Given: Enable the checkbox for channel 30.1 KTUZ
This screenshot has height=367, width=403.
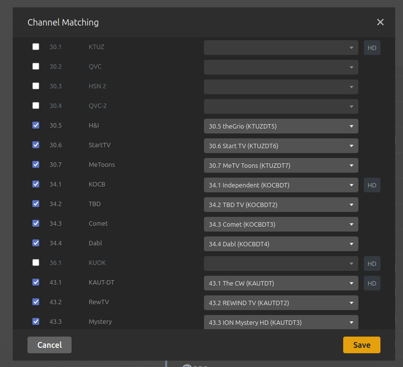Looking at the screenshot, I should pos(36,47).
